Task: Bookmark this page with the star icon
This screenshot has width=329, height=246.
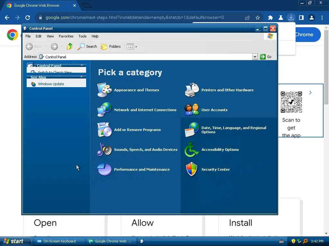Action: coord(258,18)
